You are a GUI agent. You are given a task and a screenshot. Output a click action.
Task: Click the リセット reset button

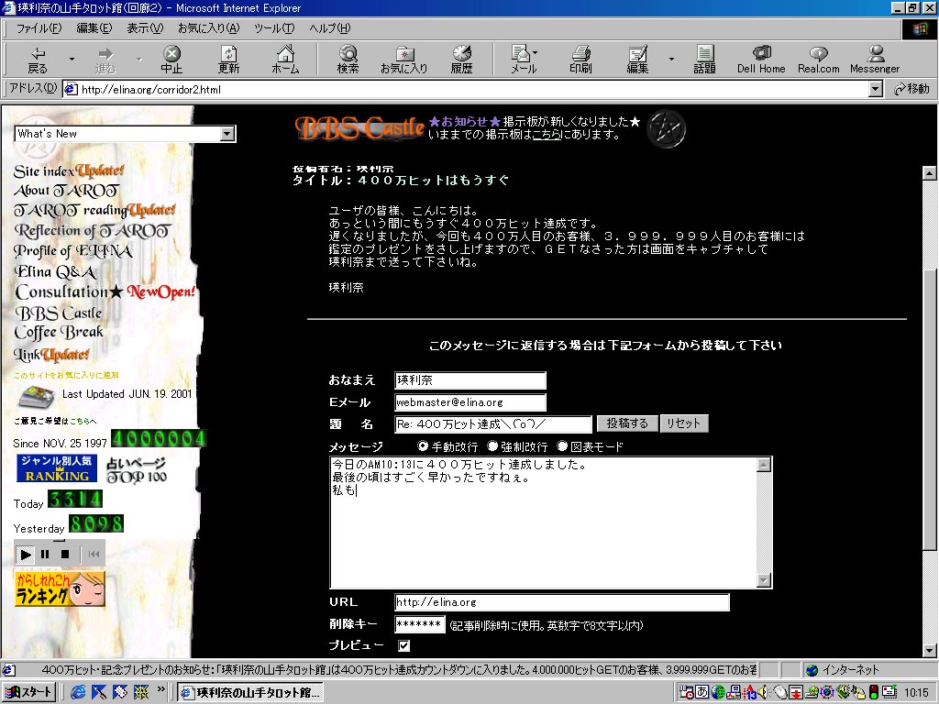pyautogui.click(x=683, y=423)
